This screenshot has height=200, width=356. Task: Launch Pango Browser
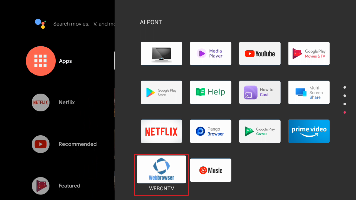coord(211,131)
